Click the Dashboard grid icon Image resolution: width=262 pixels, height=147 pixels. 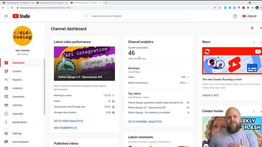(6, 62)
